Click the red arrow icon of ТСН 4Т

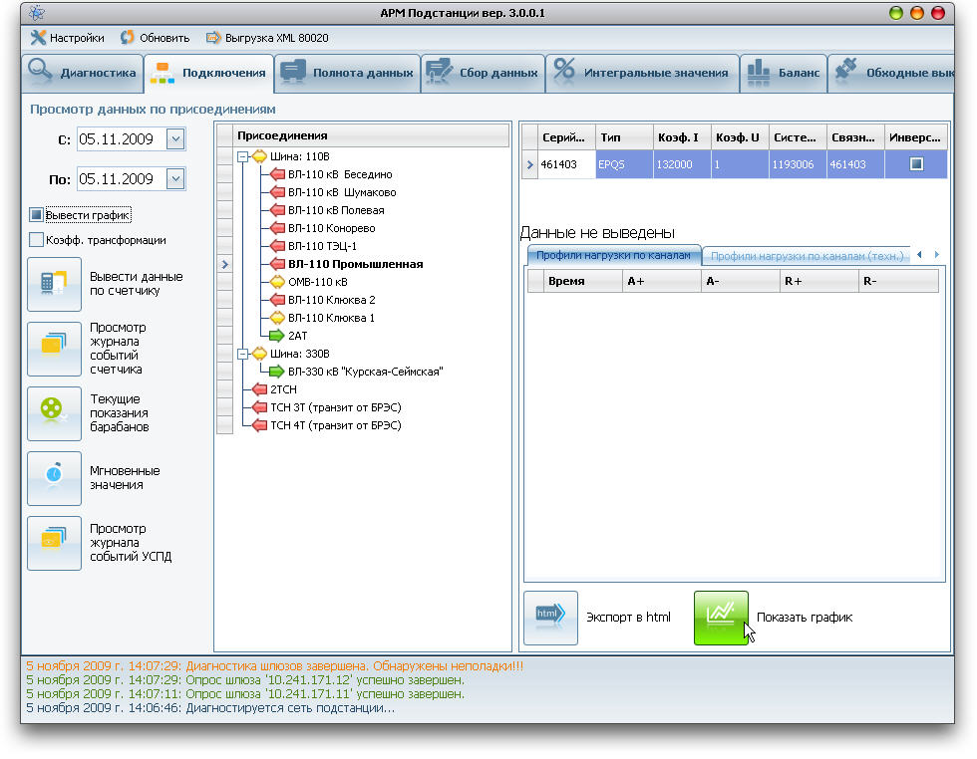pos(259,425)
